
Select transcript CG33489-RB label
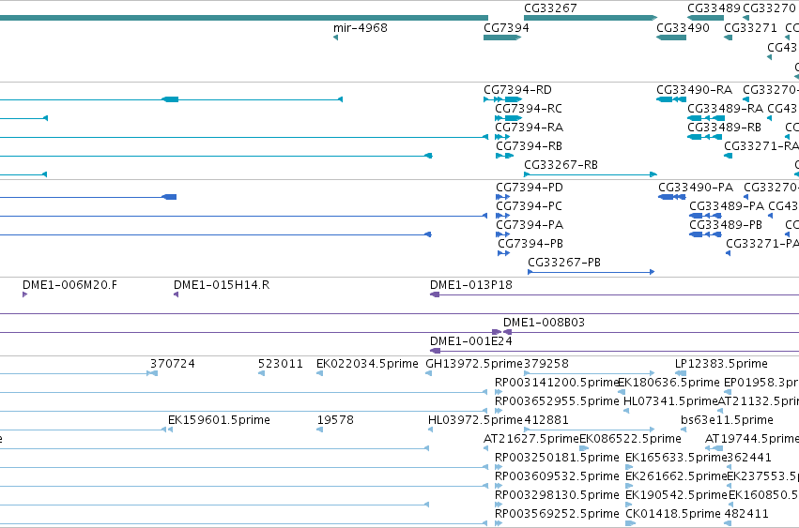[x=724, y=128]
